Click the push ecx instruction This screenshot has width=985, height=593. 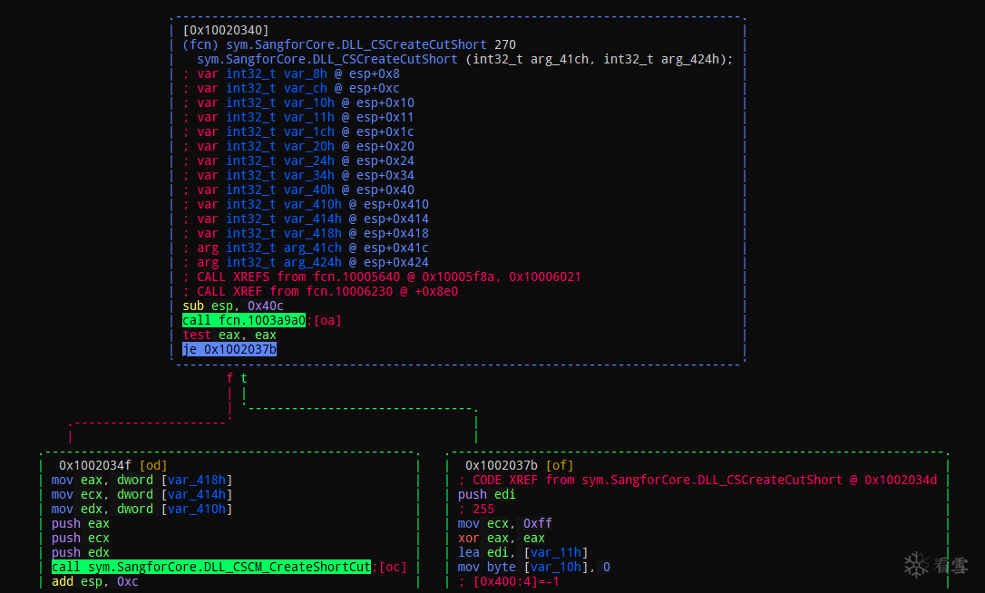[81, 538]
